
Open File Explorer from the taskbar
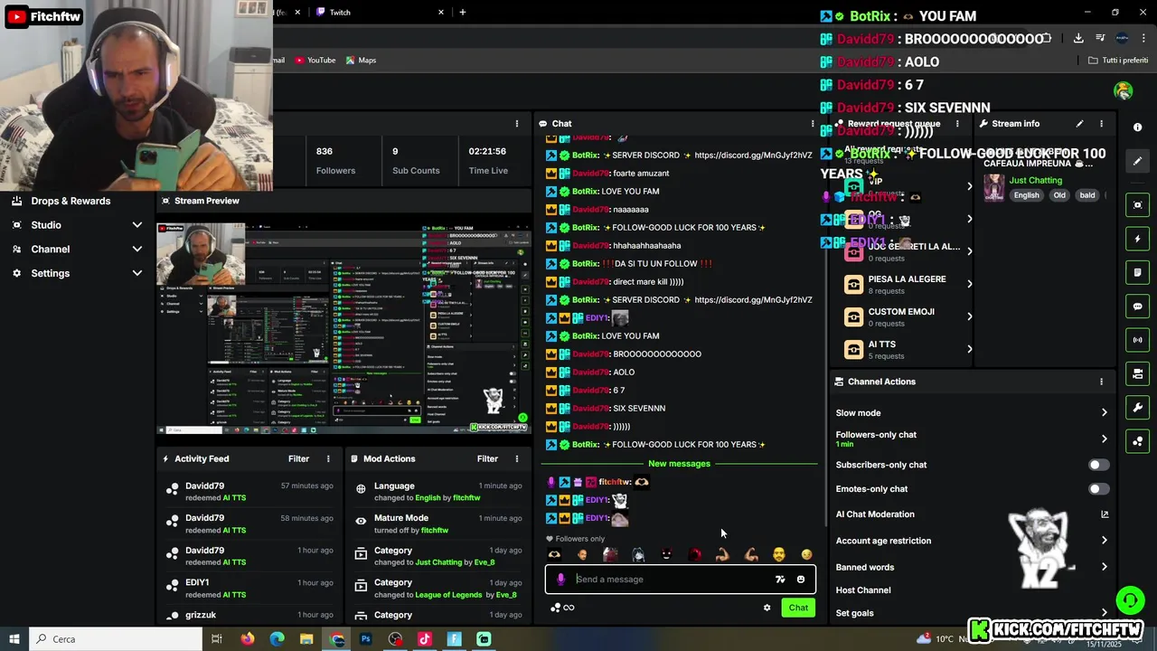[x=306, y=639]
